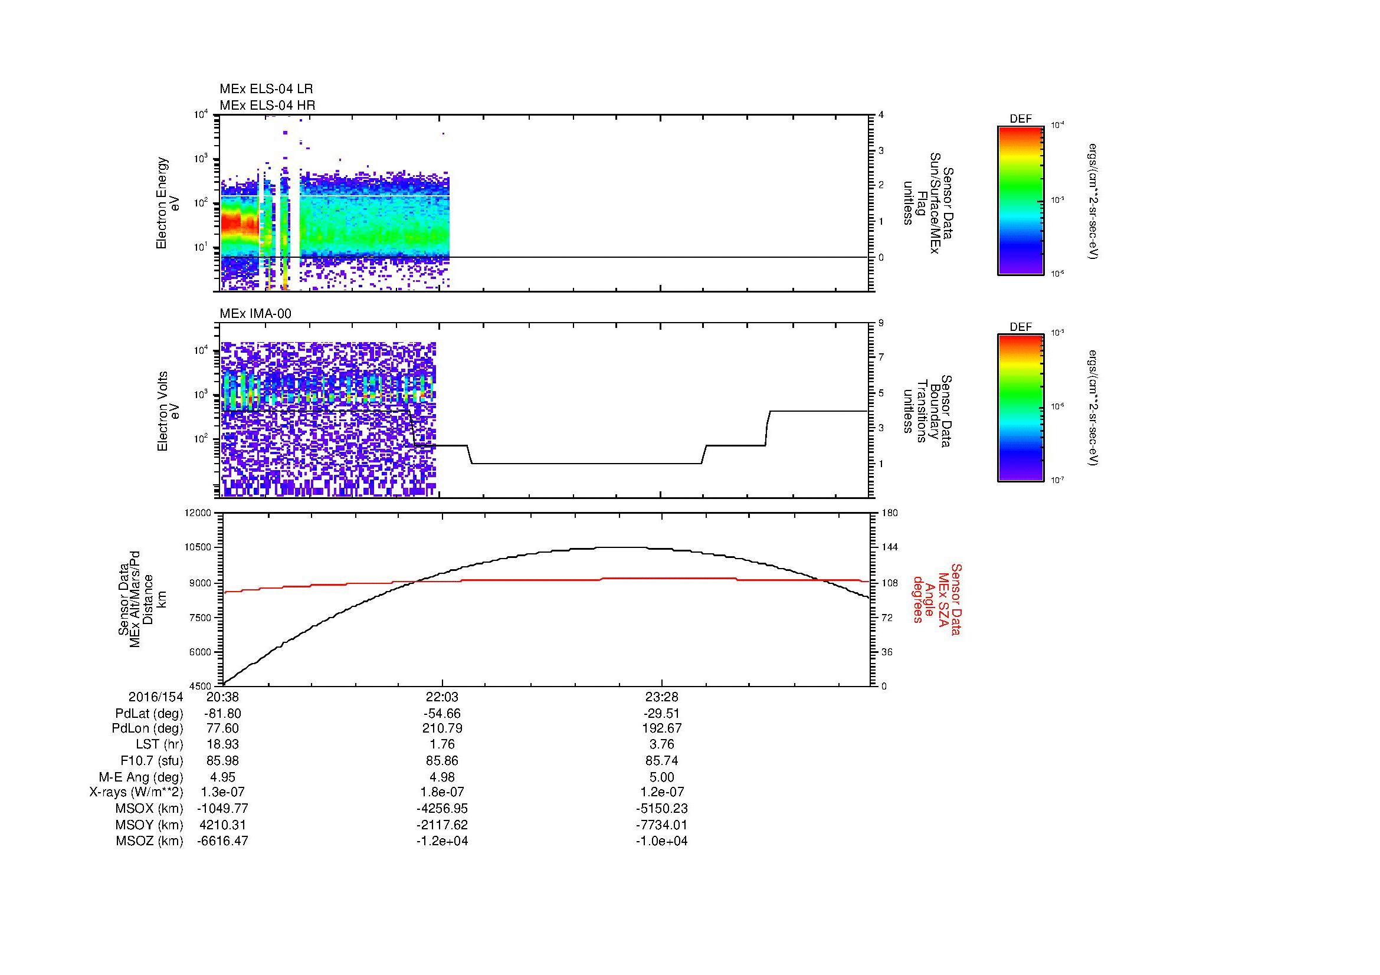Click the MSOZ value -6616.47
The height and width of the screenshot is (975, 1380).
[x=223, y=841]
